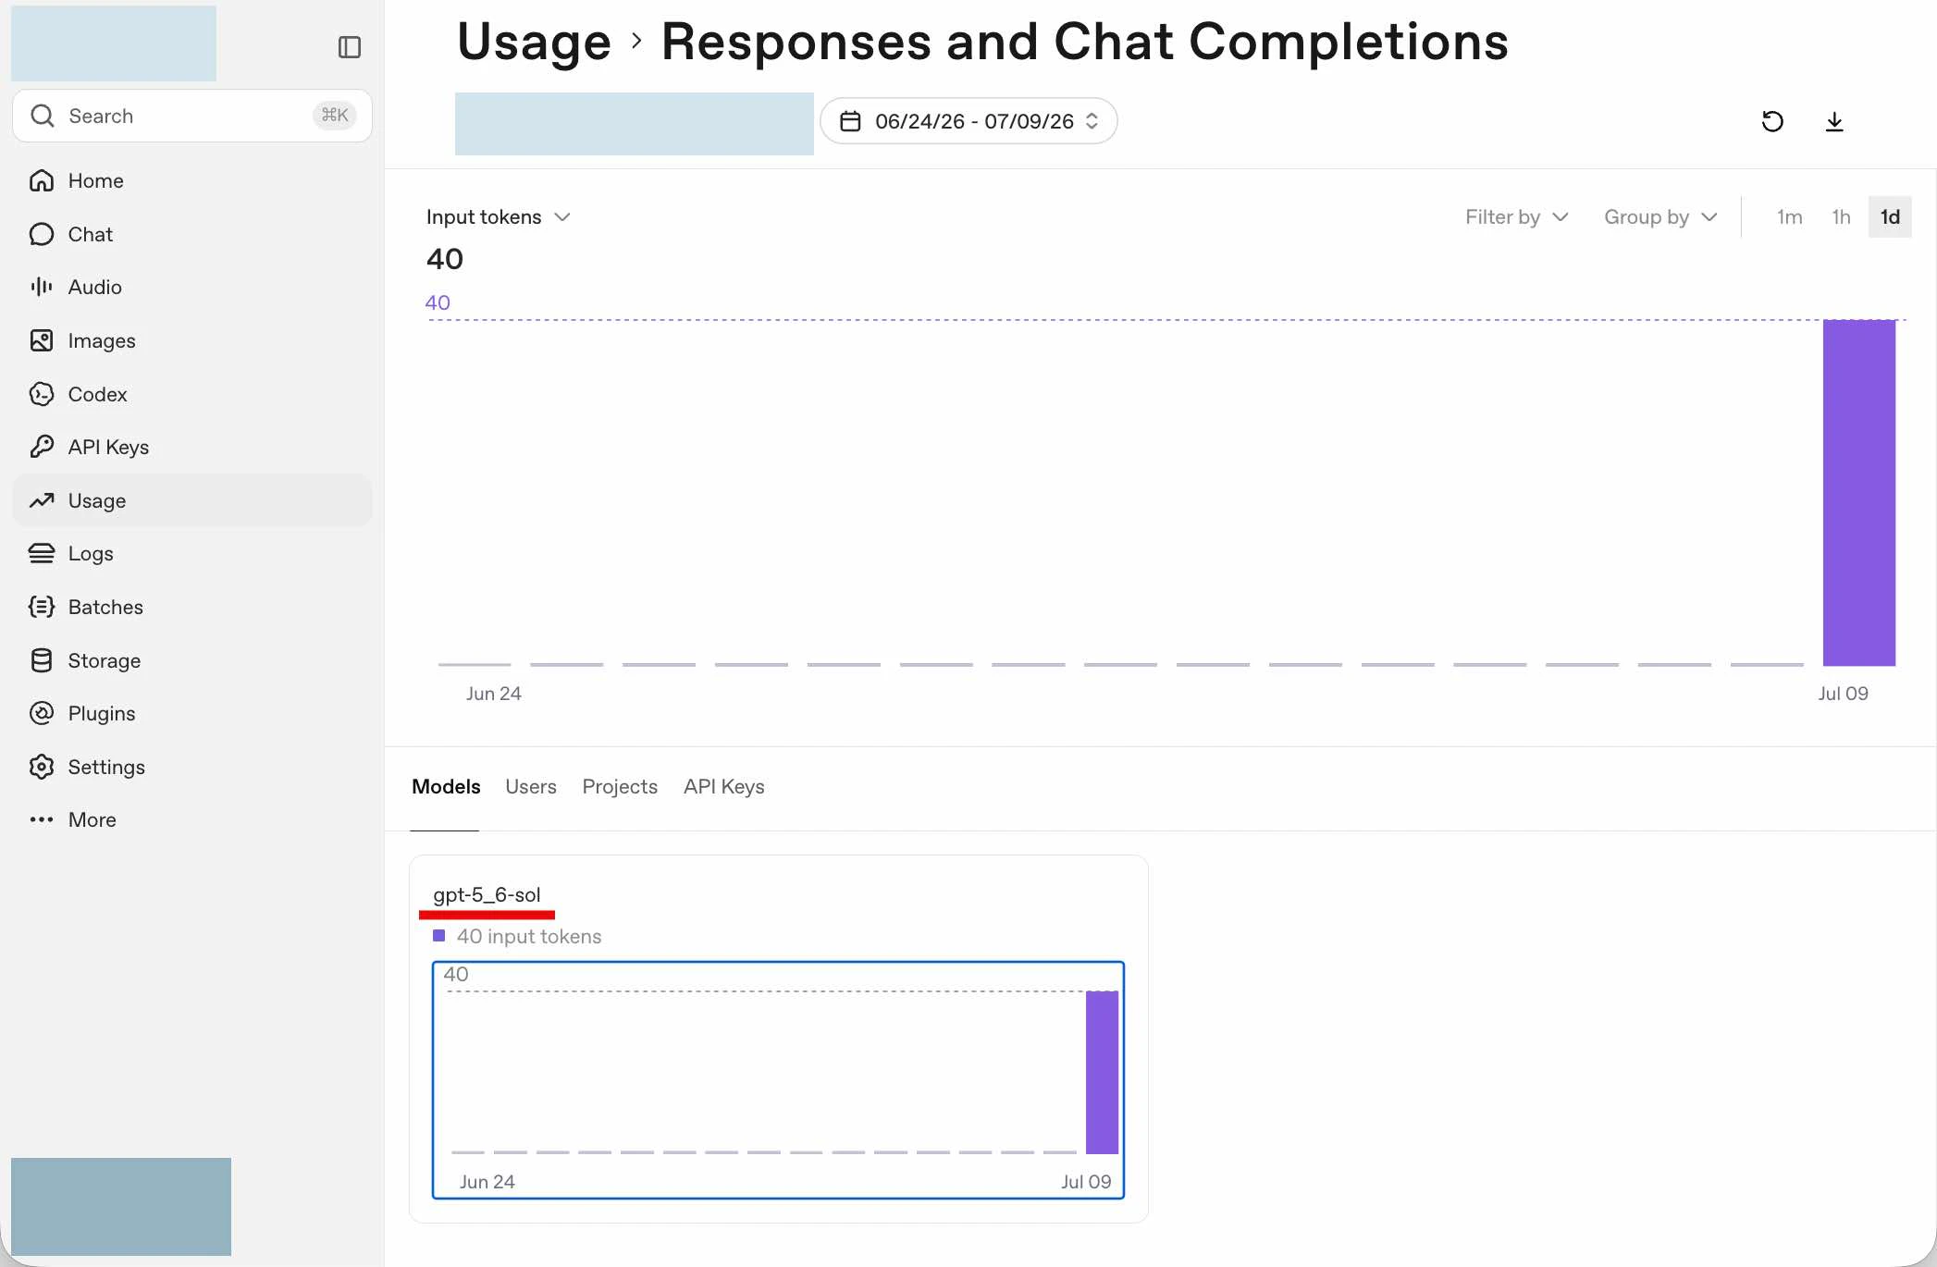1937x1267 pixels.
Task: Open Codex from sidebar
Action: pyautogui.click(x=192, y=394)
